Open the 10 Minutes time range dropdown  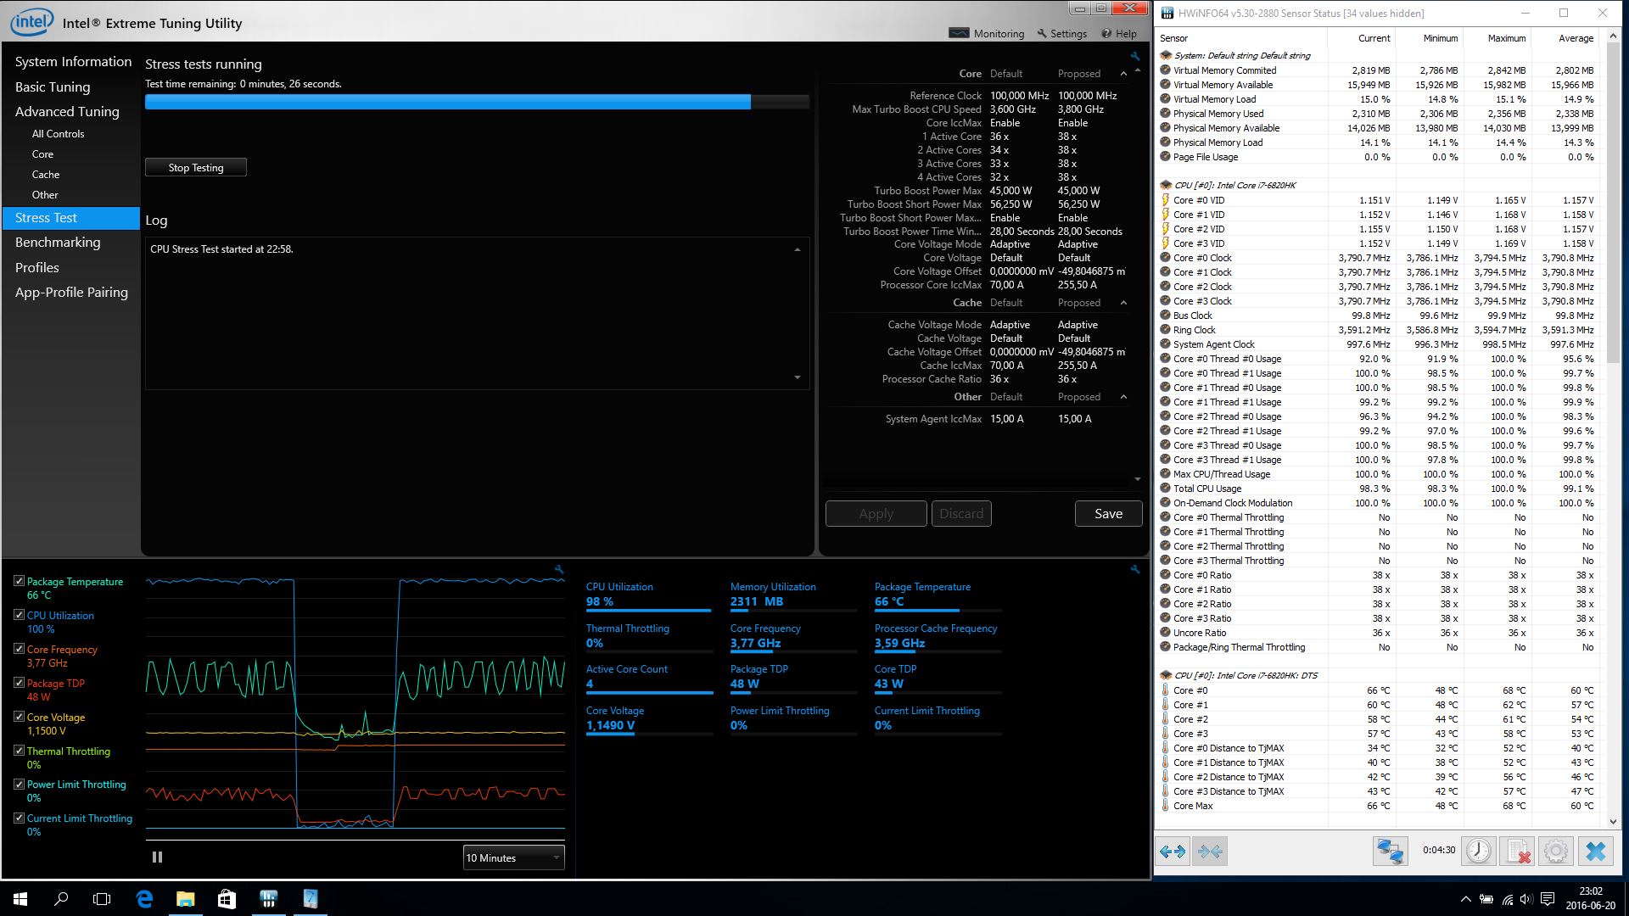pos(513,857)
